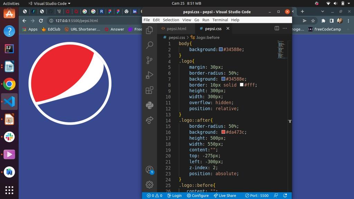354x199 pixels.
Task: Open Terminal menu
Action: [220, 20]
